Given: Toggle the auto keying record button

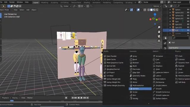Looking at the screenshot, I should point(66,98).
